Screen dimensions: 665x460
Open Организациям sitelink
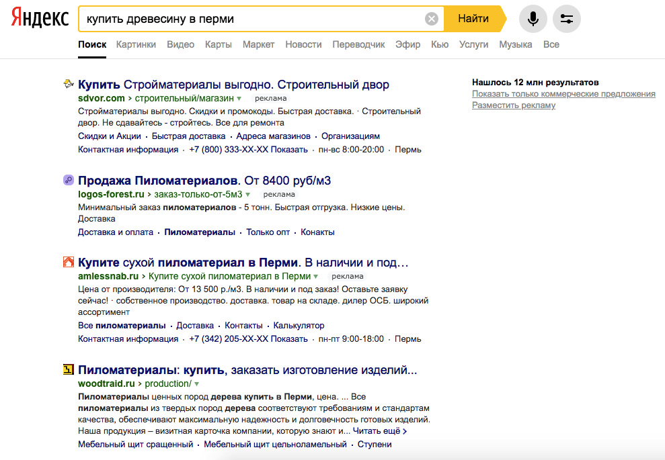pos(350,136)
